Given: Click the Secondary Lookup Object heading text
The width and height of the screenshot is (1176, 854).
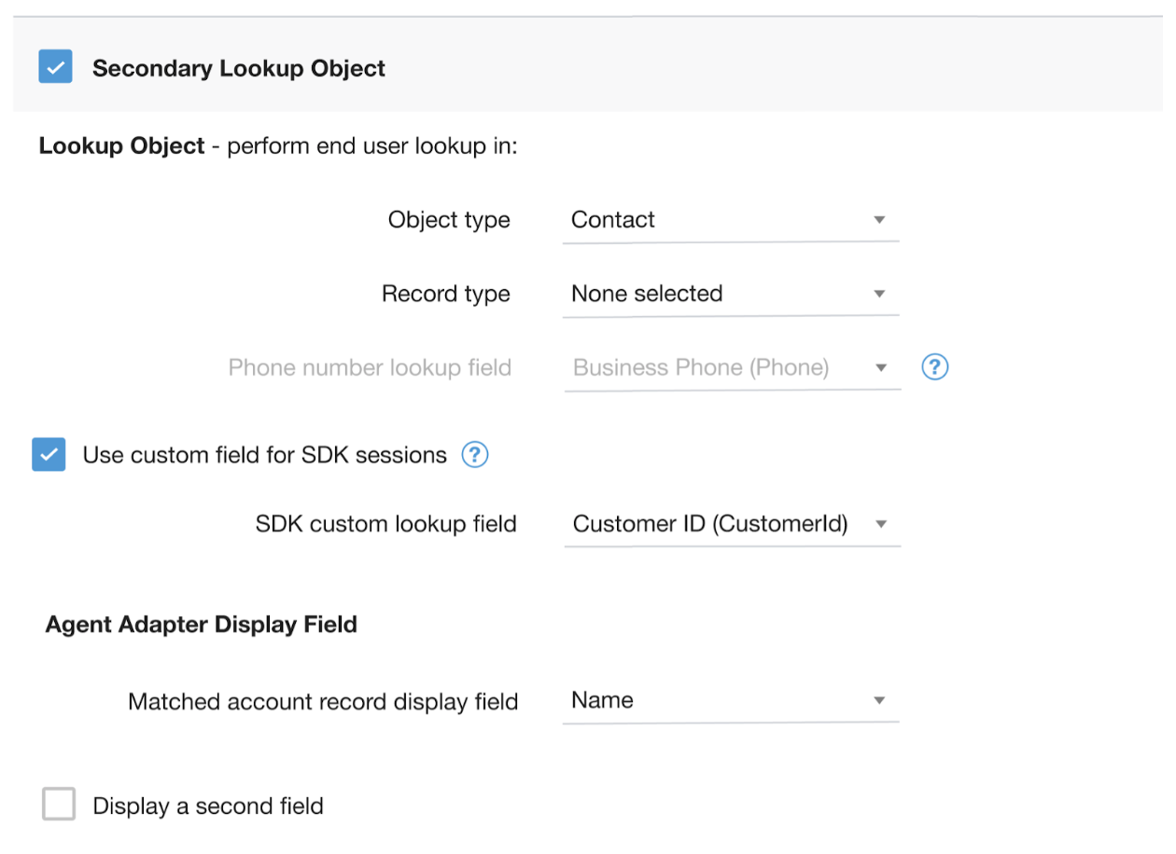Looking at the screenshot, I should (239, 69).
